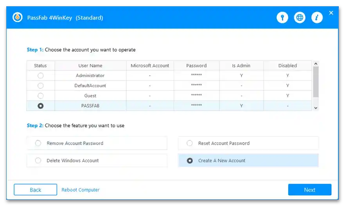Screen dimensions: 345x206
Task: Select the PASSFAB account radio button
Action: (41, 106)
